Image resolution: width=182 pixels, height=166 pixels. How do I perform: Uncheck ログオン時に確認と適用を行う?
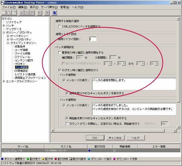click(60, 70)
